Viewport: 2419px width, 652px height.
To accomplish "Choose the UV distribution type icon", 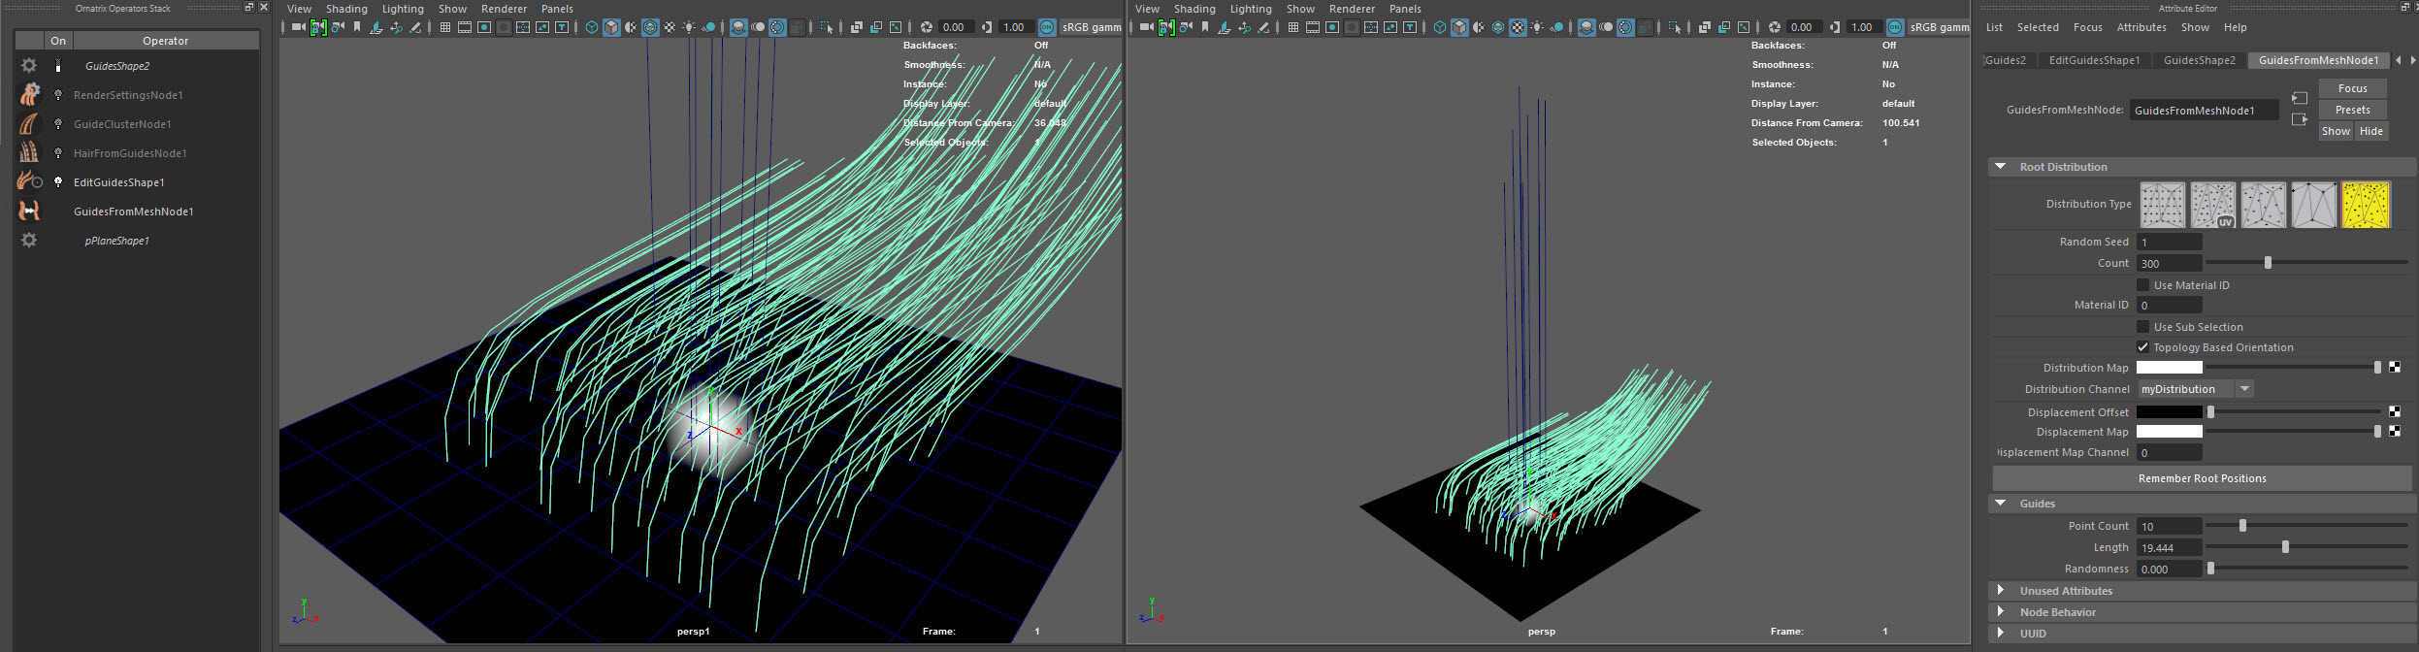I will point(2212,205).
